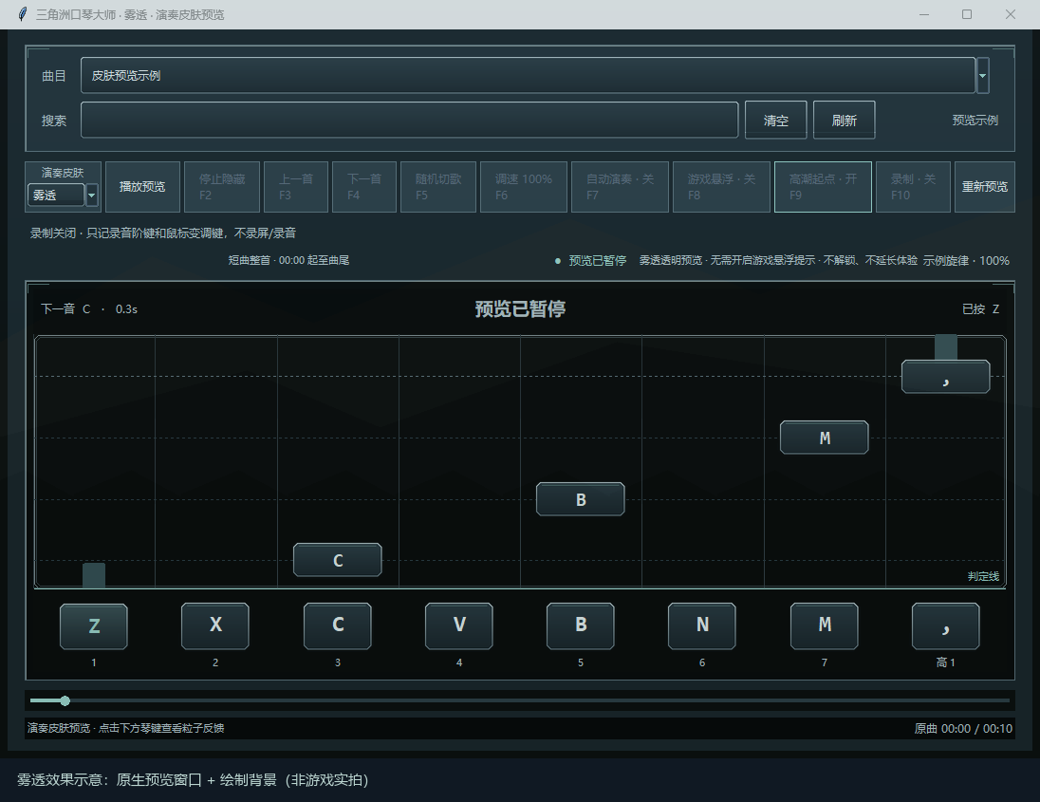Click the bottom C key for note 3

pos(338,626)
